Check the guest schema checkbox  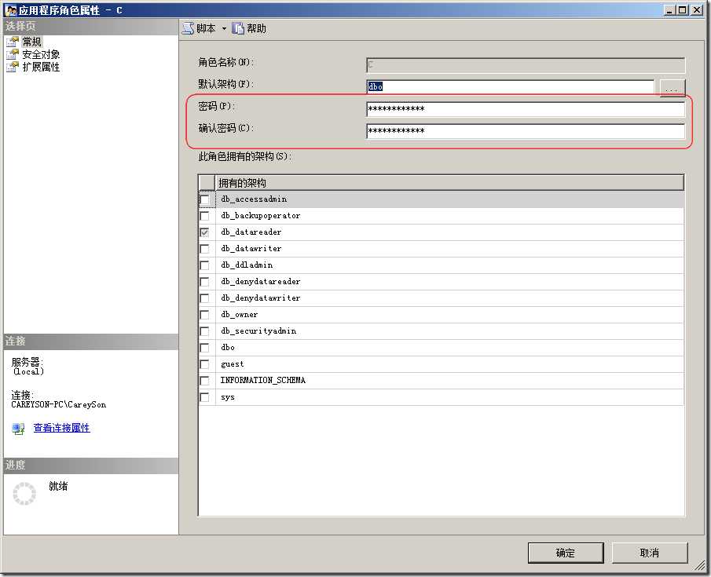tap(205, 364)
